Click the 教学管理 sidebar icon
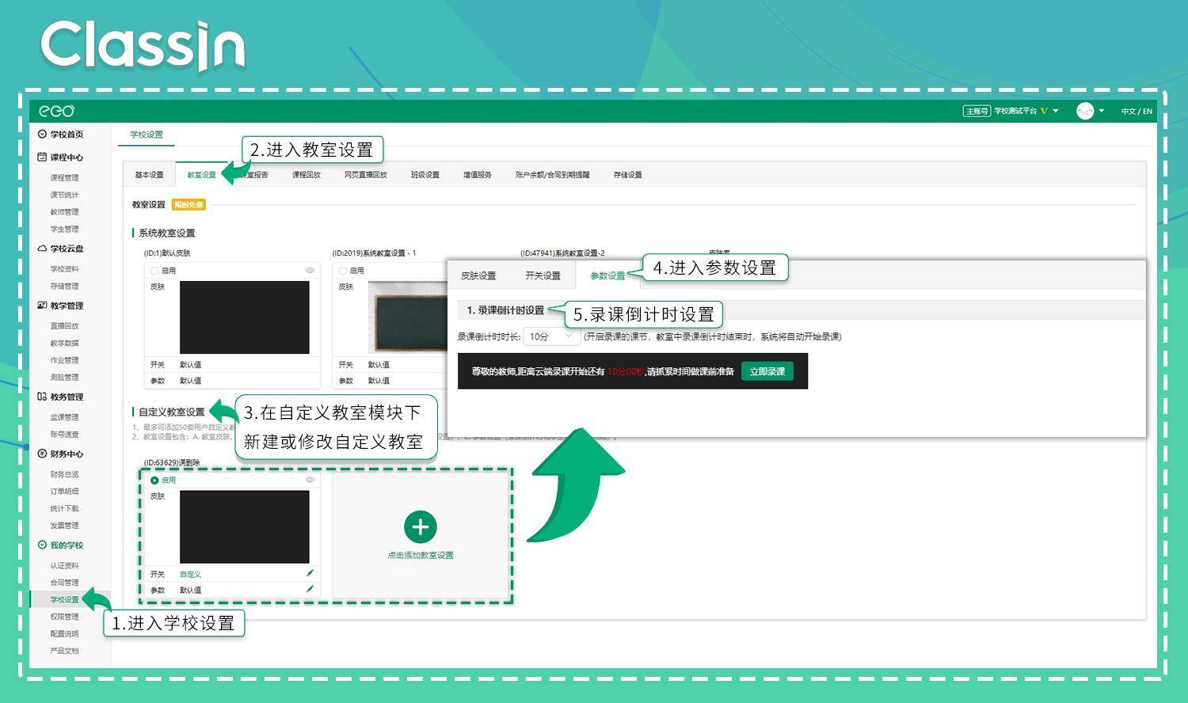The image size is (1188, 703). pyautogui.click(x=42, y=306)
